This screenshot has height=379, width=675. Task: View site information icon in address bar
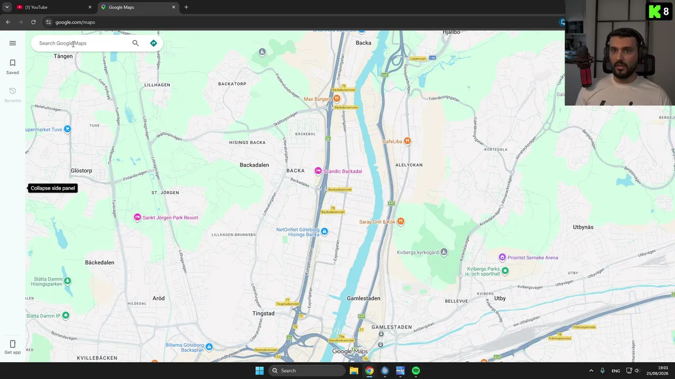point(48,22)
